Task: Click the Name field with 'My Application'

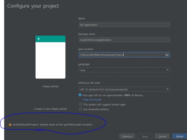Action: click(x=124, y=25)
